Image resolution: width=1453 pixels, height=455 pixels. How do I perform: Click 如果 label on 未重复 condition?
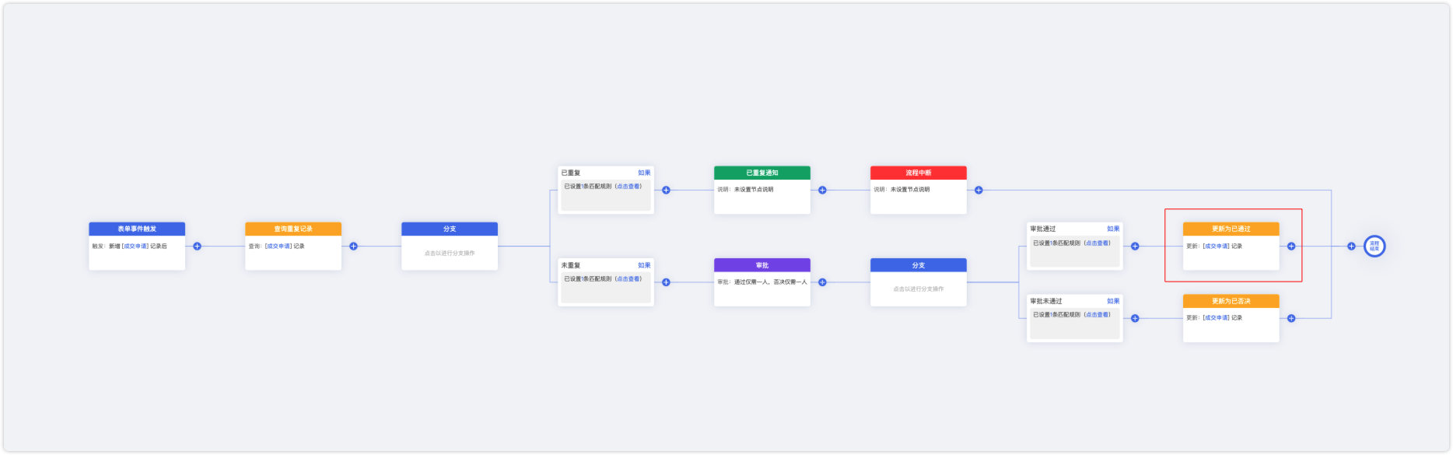click(x=644, y=265)
